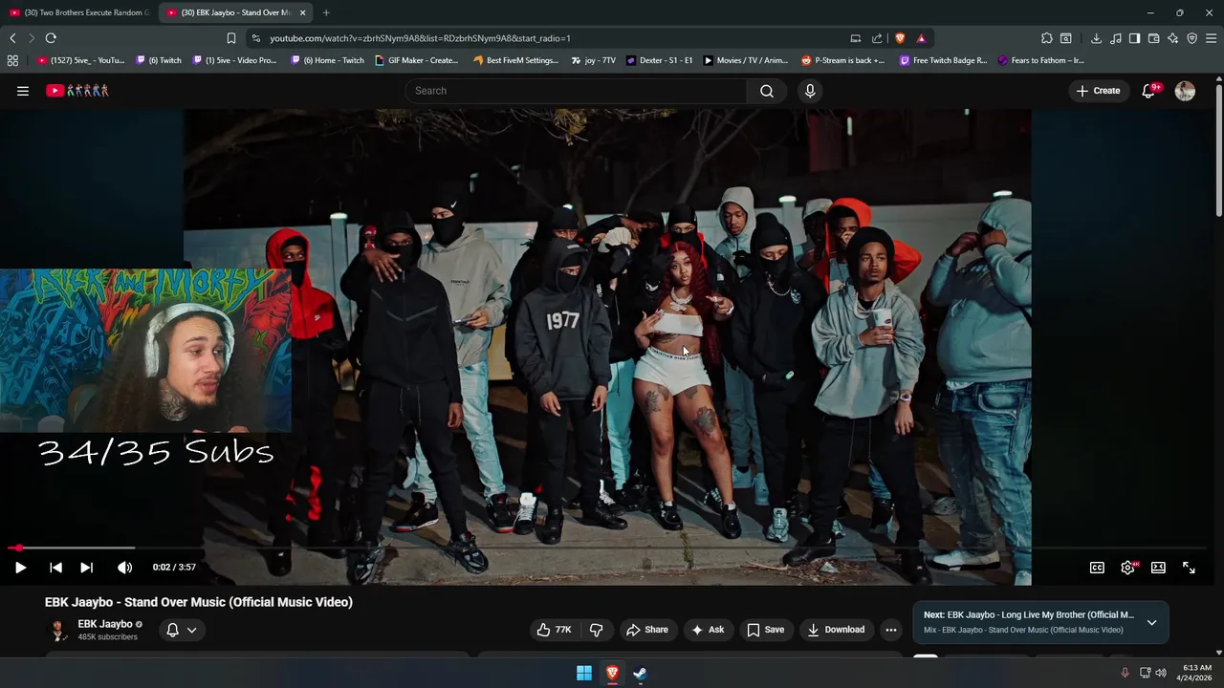Click the Next: Long Live My Brother title

pyautogui.click(x=1029, y=615)
